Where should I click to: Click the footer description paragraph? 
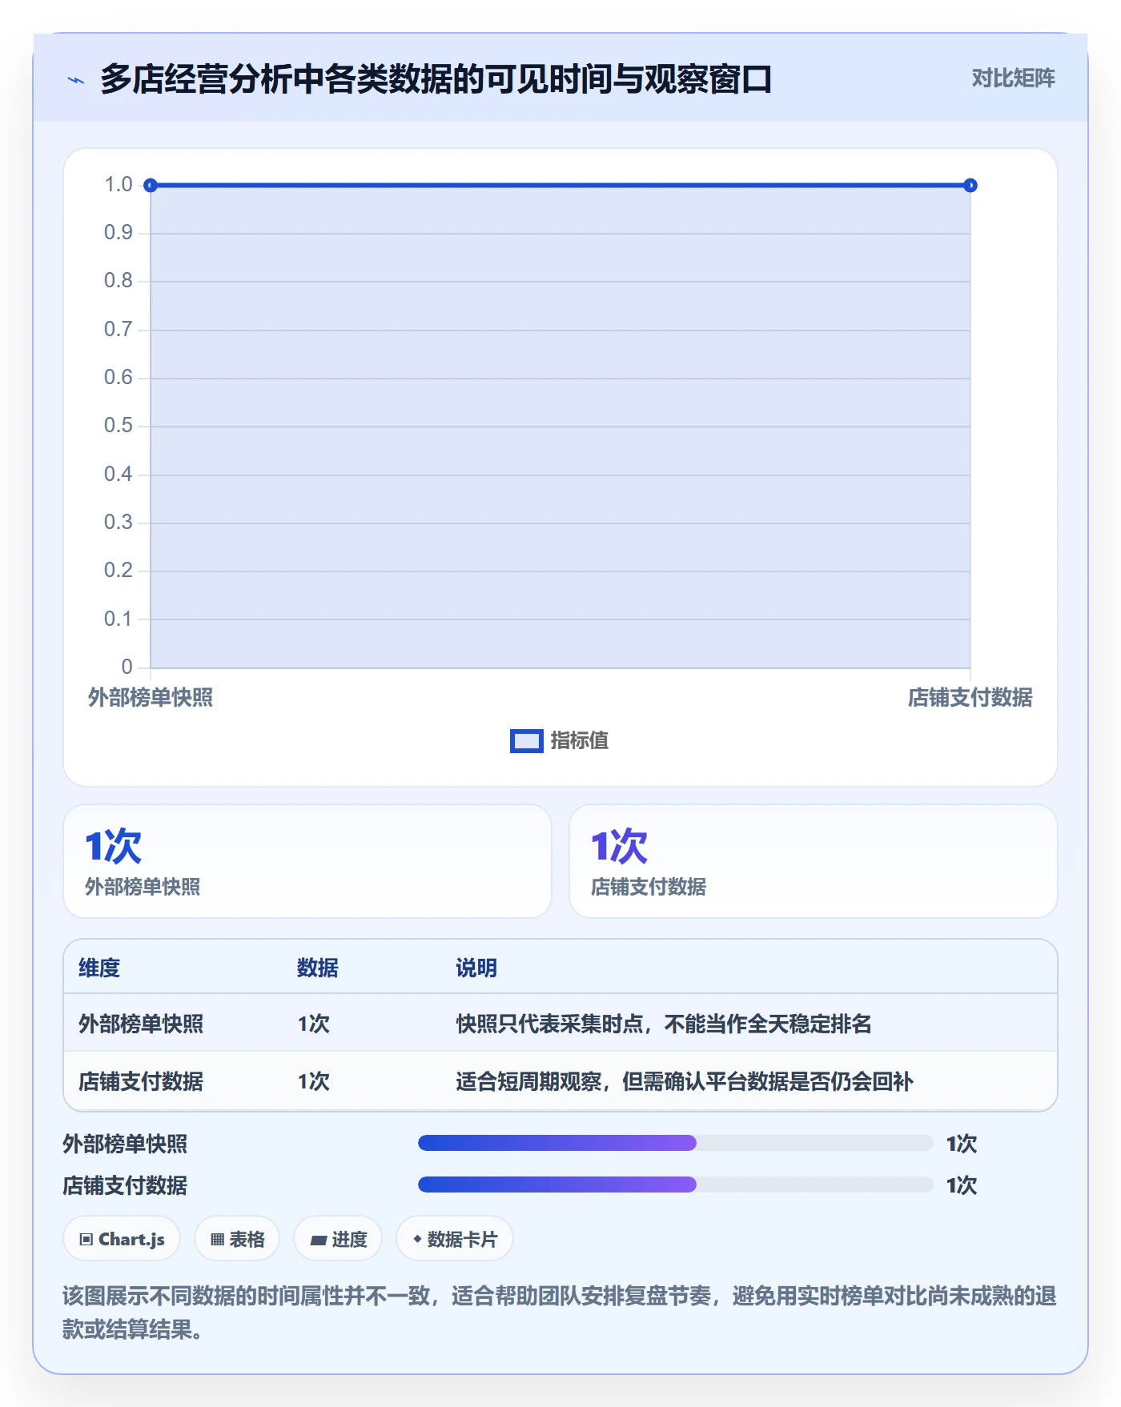click(x=560, y=1313)
